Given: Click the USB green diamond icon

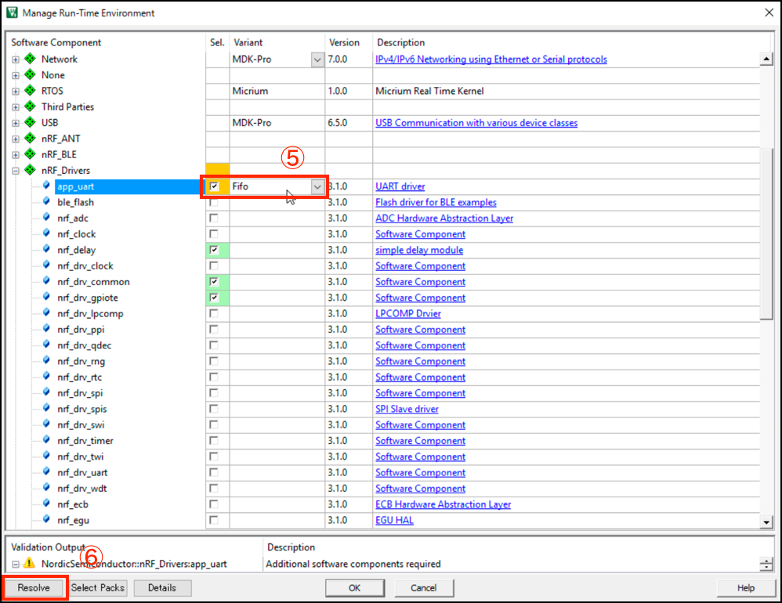Looking at the screenshot, I should 31,123.
